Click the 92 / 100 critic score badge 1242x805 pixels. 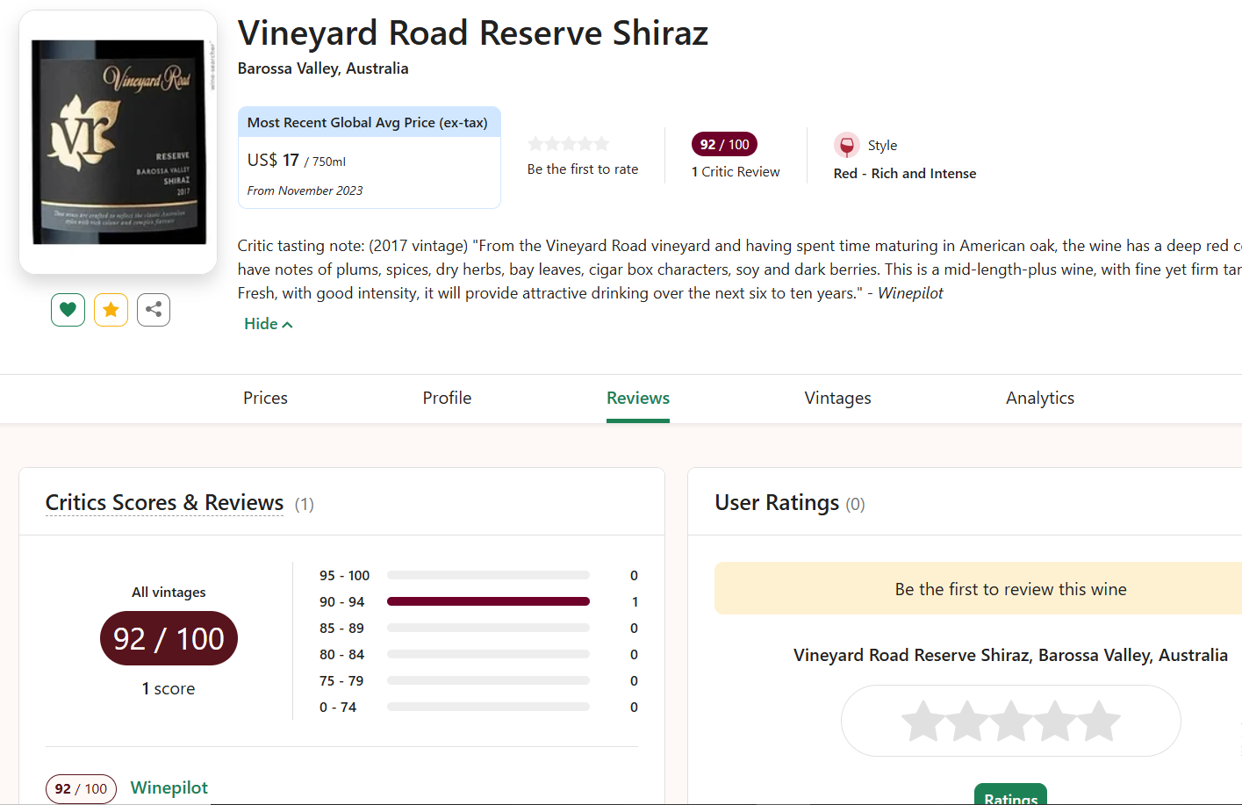pos(724,144)
